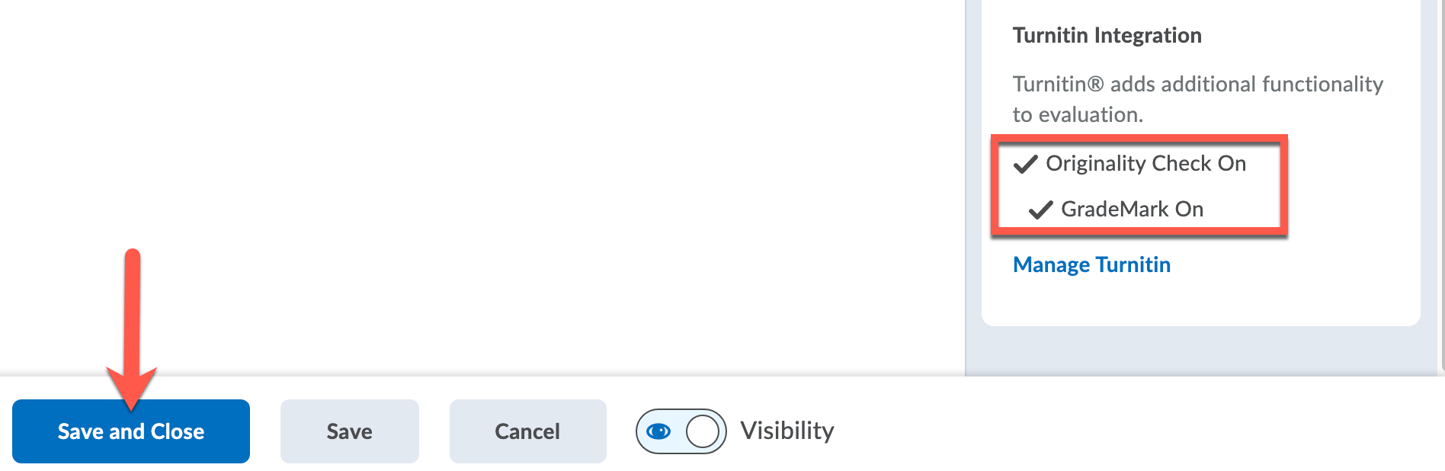The height and width of the screenshot is (471, 1445).
Task: Click the Save and Close button
Action: (x=130, y=431)
